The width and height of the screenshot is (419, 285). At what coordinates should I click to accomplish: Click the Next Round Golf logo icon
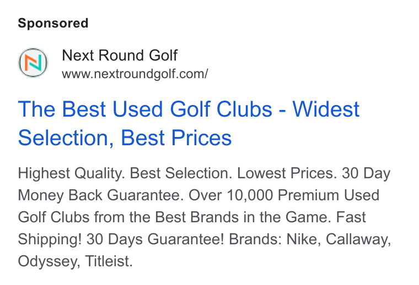click(33, 63)
